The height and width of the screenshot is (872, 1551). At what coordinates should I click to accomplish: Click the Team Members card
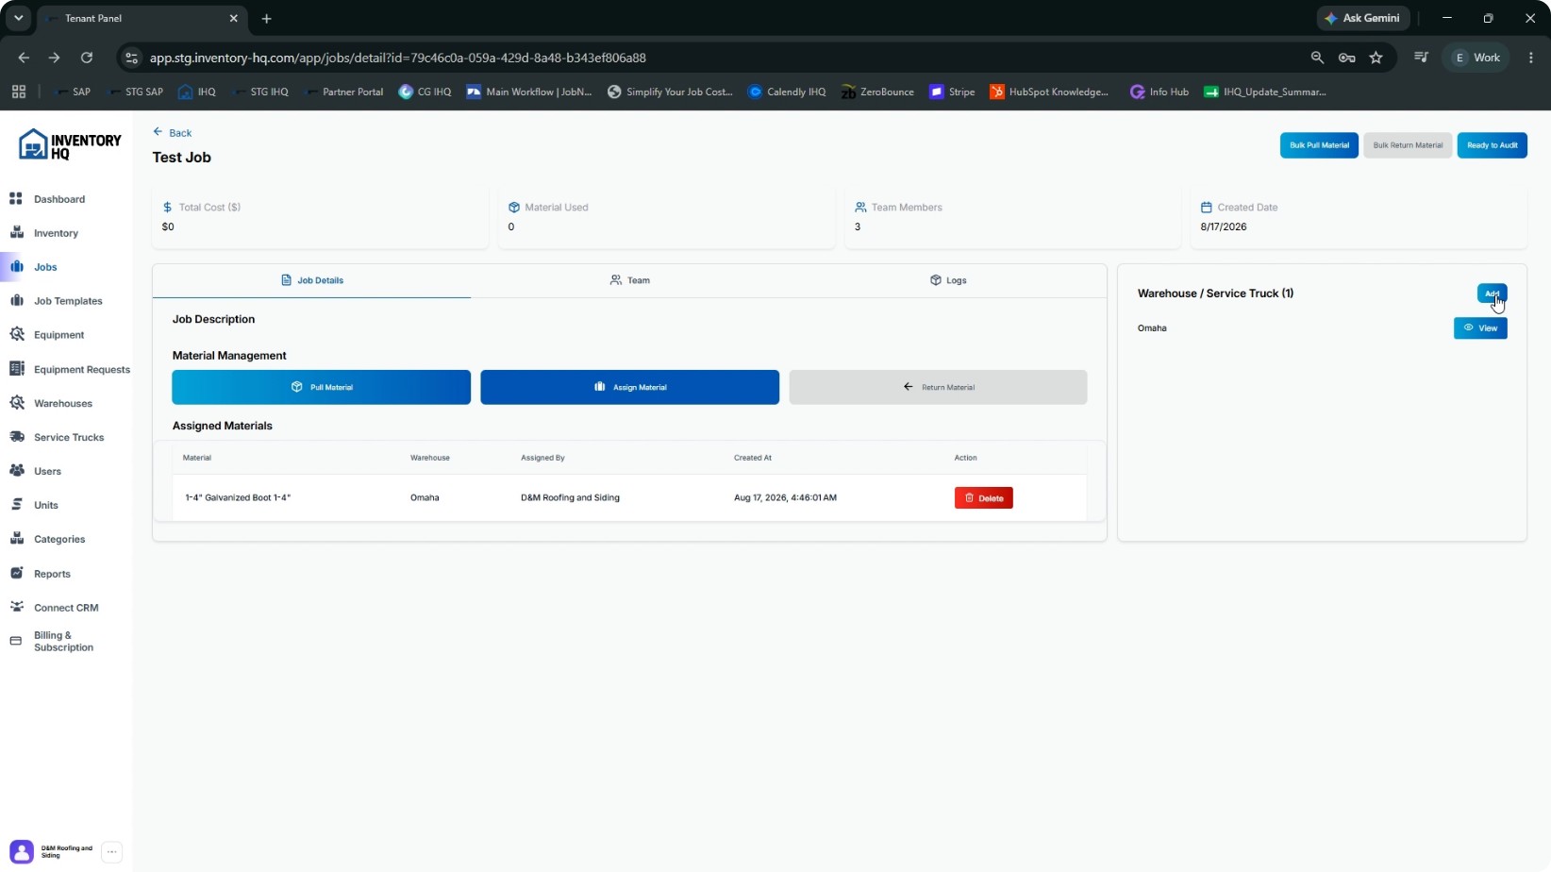point(1012,217)
